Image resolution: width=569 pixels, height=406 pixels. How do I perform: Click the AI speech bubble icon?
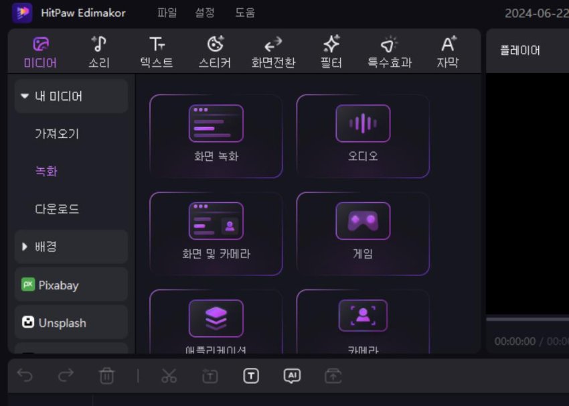(x=292, y=376)
